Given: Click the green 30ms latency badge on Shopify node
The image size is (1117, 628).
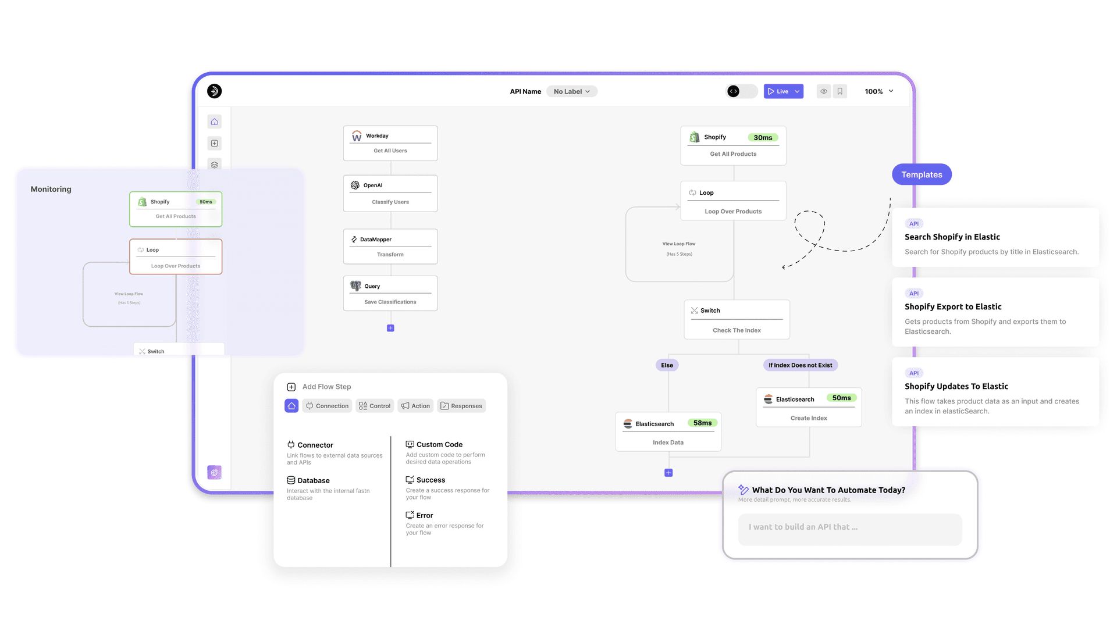Looking at the screenshot, I should (763, 137).
